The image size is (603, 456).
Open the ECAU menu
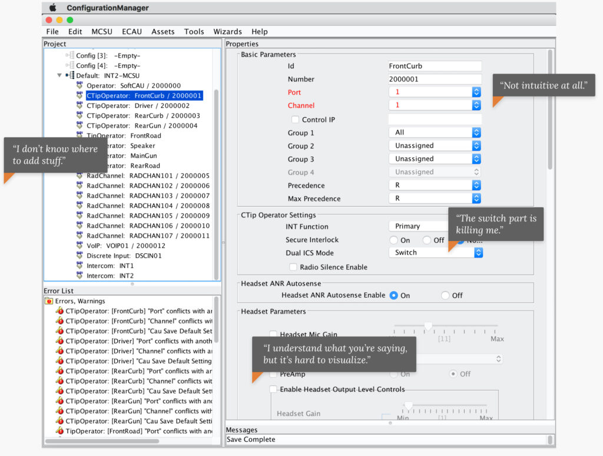pyautogui.click(x=132, y=32)
